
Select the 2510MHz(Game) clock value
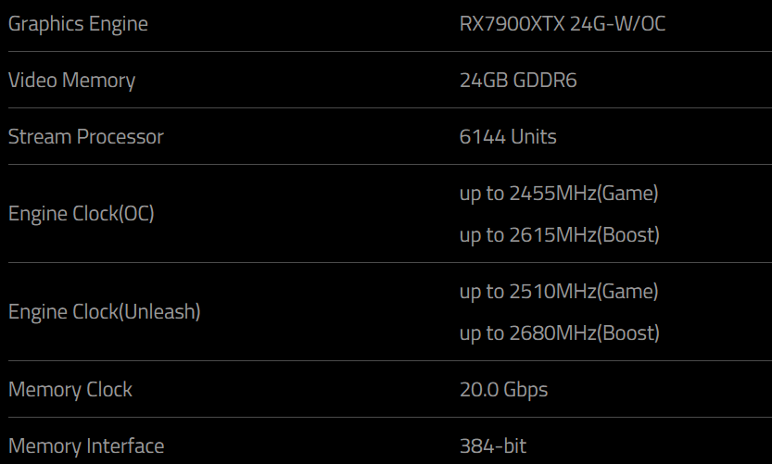559,292
